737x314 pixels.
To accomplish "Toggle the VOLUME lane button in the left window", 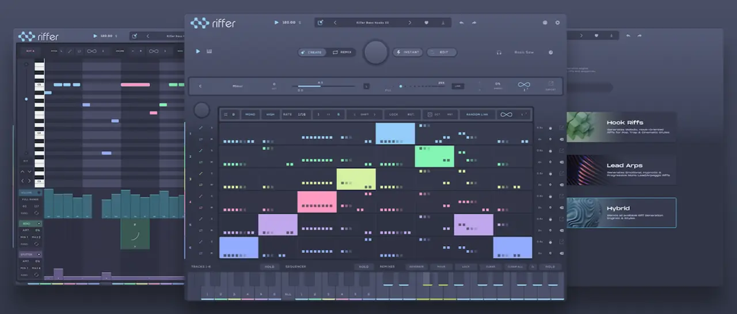I will [x=31, y=192].
